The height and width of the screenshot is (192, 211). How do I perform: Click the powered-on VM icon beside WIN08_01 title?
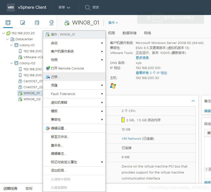click(67, 23)
